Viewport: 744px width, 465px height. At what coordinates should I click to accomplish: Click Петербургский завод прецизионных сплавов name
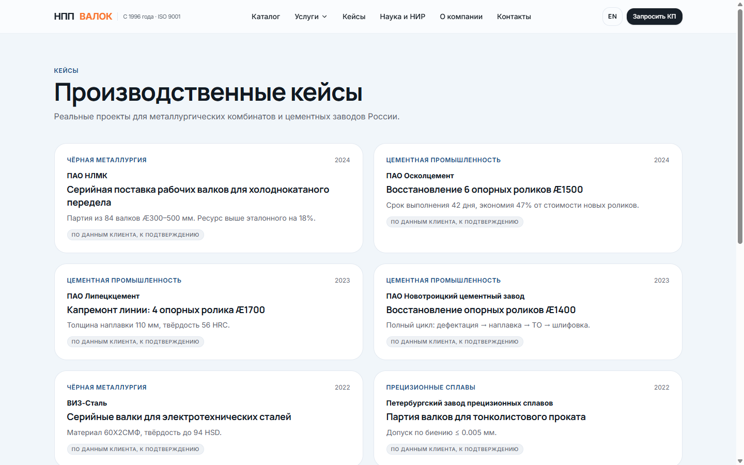tap(470, 403)
